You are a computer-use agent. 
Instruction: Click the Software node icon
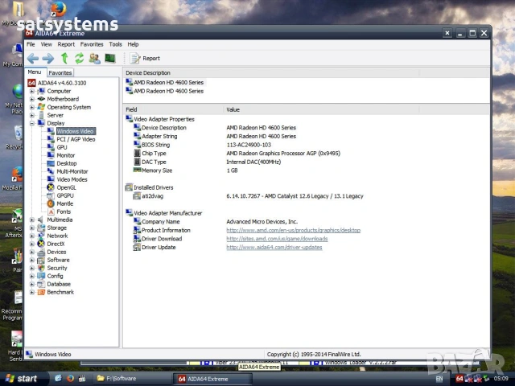click(x=41, y=260)
